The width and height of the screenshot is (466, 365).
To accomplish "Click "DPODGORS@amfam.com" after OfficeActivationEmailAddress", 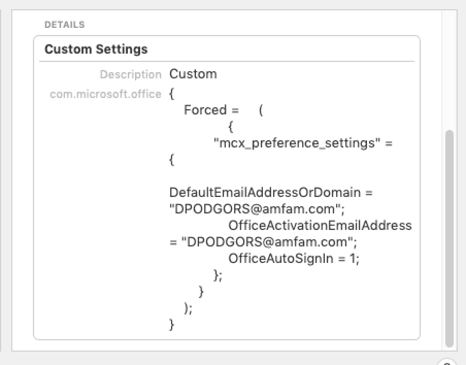I will pos(267,242).
